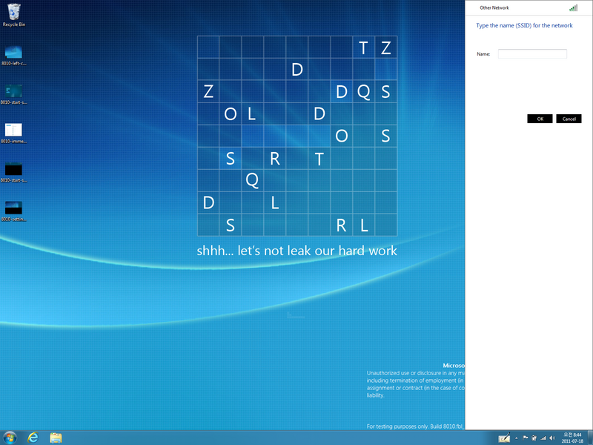Launch Internet Explorer from taskbar
The width and height of the screenshot is (593, 445).
(x=33, y=438)
